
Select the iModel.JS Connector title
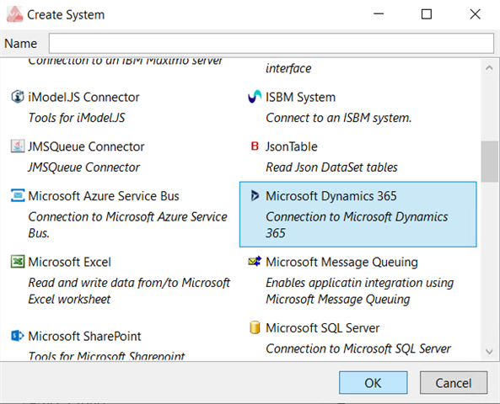[x=83, y=97]
